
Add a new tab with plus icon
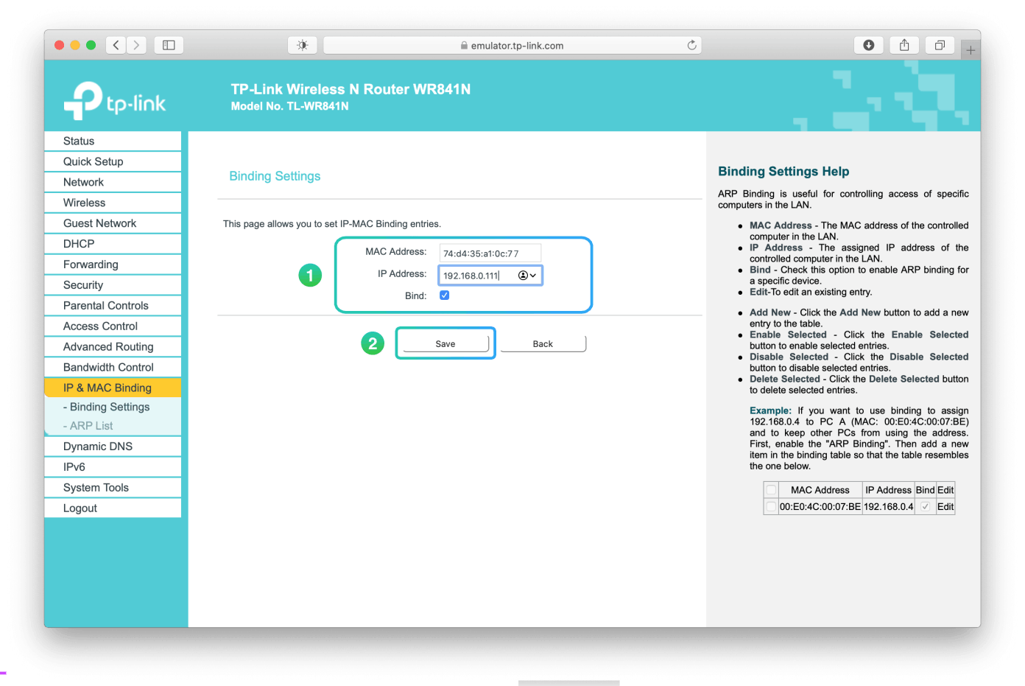coord(971,50)
